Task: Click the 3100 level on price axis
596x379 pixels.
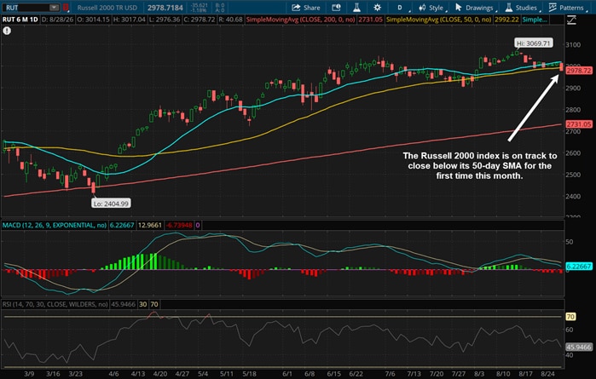Action: click(x=573, y=44)
